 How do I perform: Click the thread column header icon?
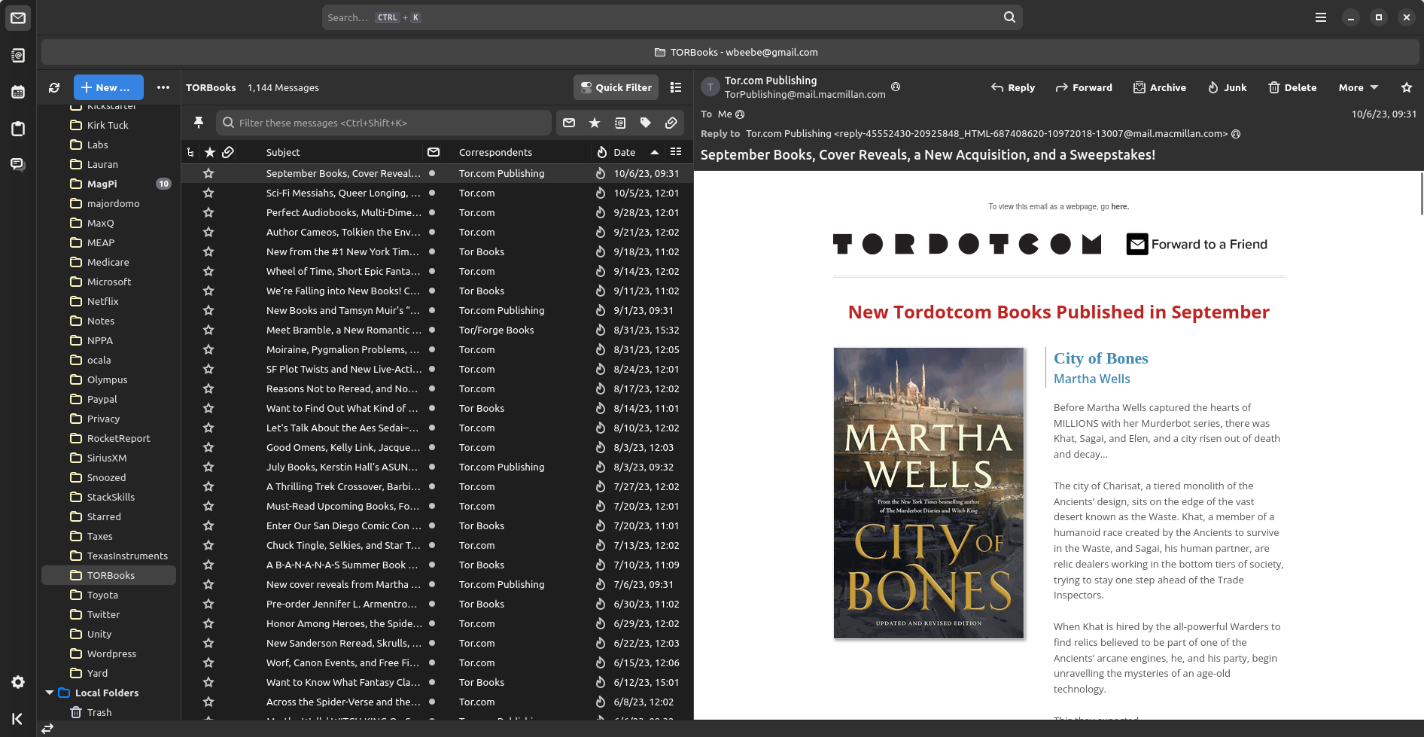(x=190, y=152)
